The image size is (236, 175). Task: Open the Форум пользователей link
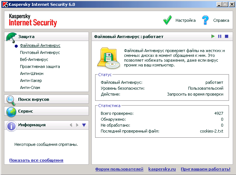(x=119, y=169)
